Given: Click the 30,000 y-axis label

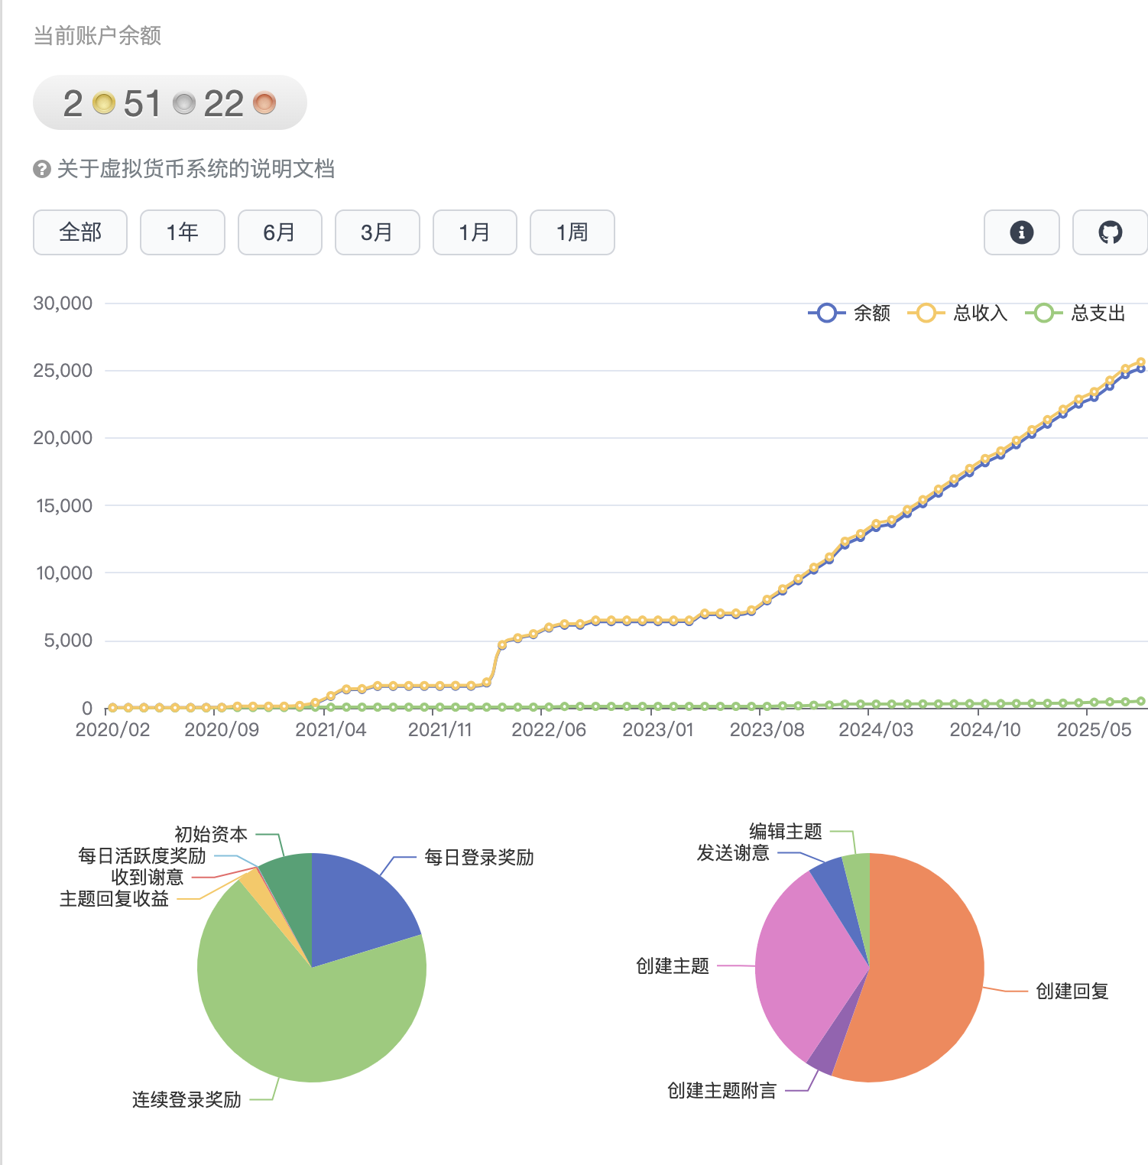Looking at the screenshot, I should click(x=63, y=303).
